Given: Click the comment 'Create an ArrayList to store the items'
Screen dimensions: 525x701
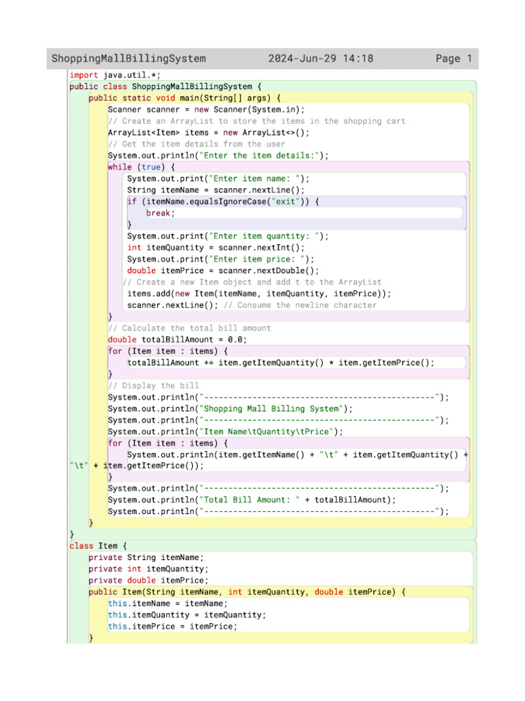Looking at the screenshot, I should click(257, 121).
